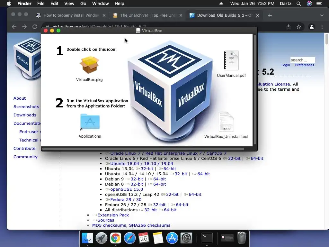
Task: Open the Help menu
Action: pos(120,4)
